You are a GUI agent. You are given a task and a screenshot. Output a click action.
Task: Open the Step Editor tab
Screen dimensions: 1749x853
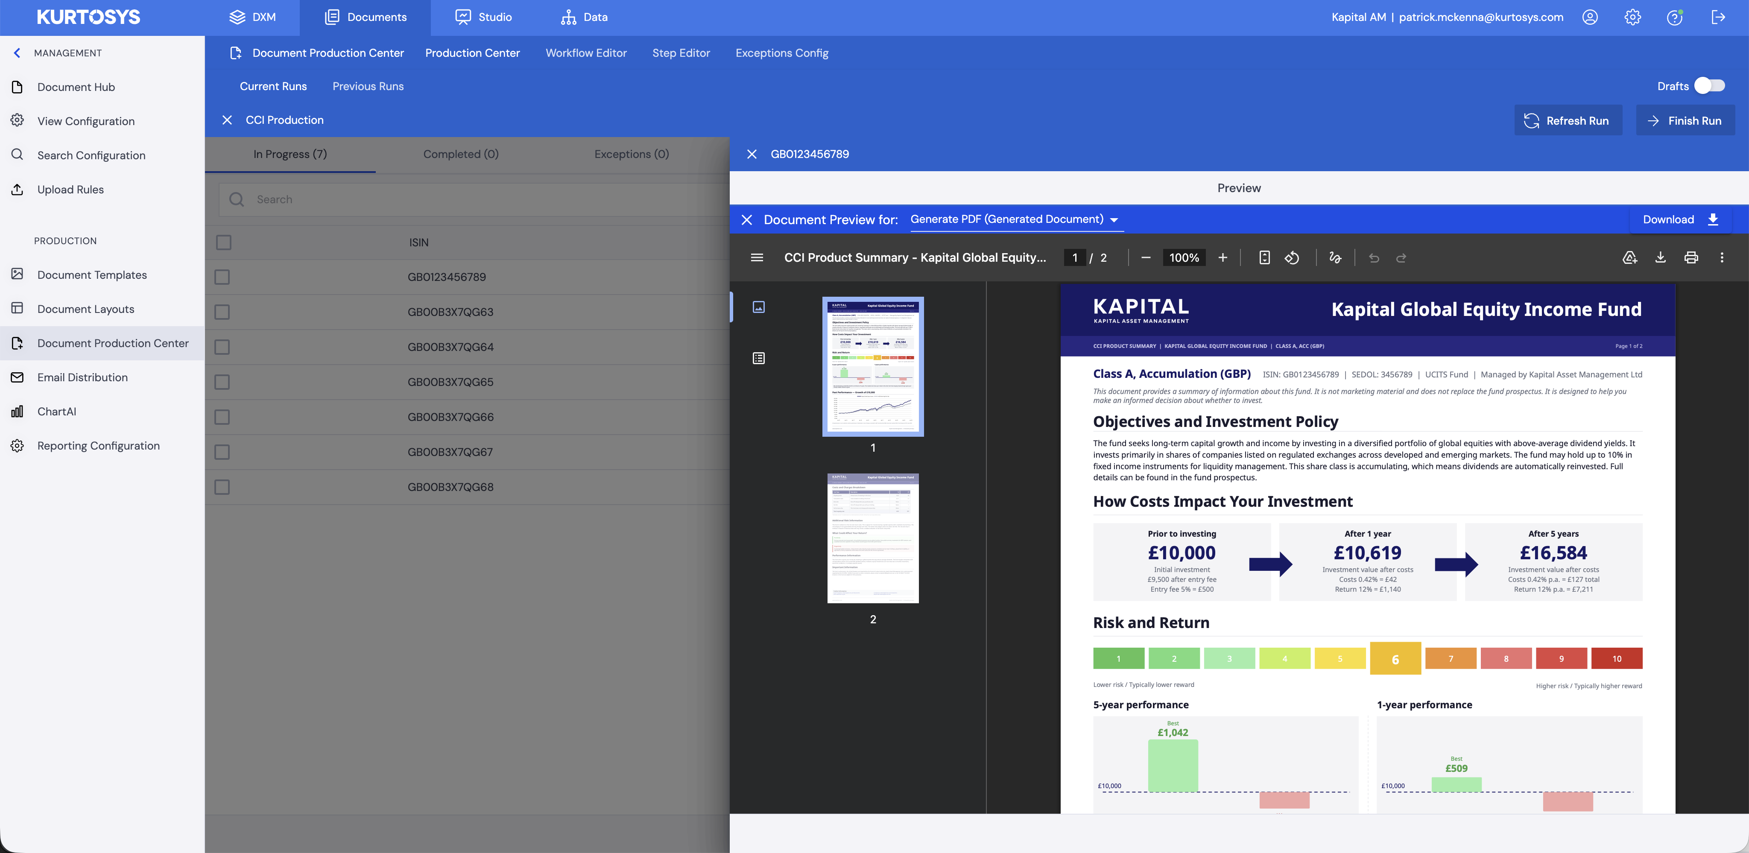pos(681,53)
